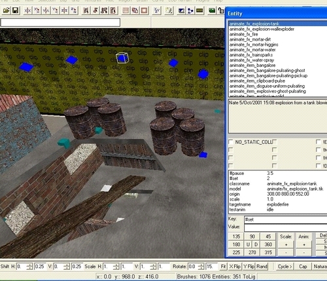This screenshot has width=327, height=281.
Task: Rotate selection around Y axis toolbar icon
Action: pyautogui.click(x=56, y=10)
